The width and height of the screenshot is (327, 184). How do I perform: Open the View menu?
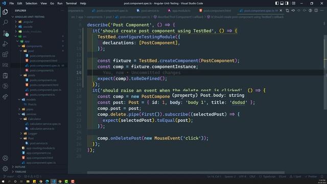(x=43, y=4)
